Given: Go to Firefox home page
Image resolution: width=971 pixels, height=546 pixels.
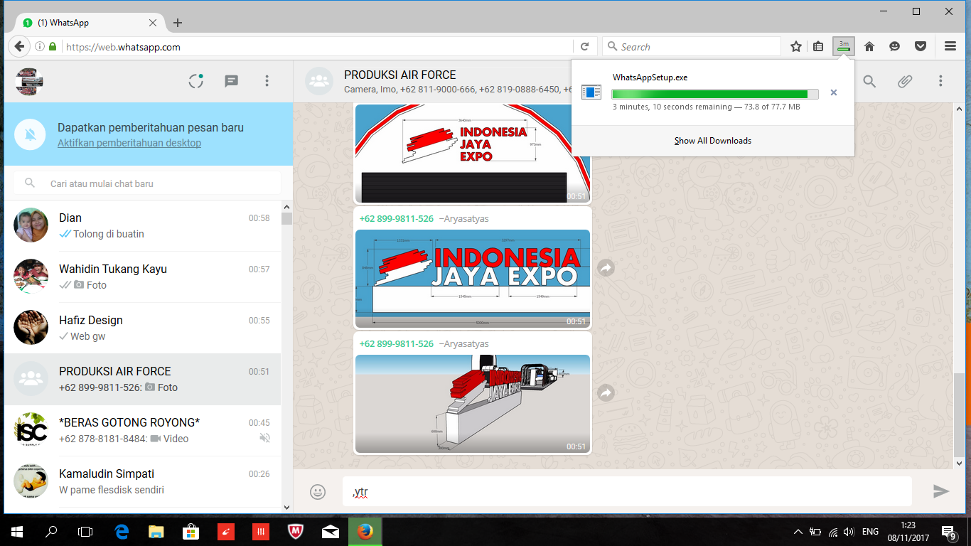Looking at the screenshot, I should pyautogui.click(x=869, y=47).
